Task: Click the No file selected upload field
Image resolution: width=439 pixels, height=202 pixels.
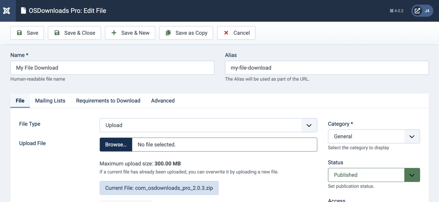Action: click(224, 145)
